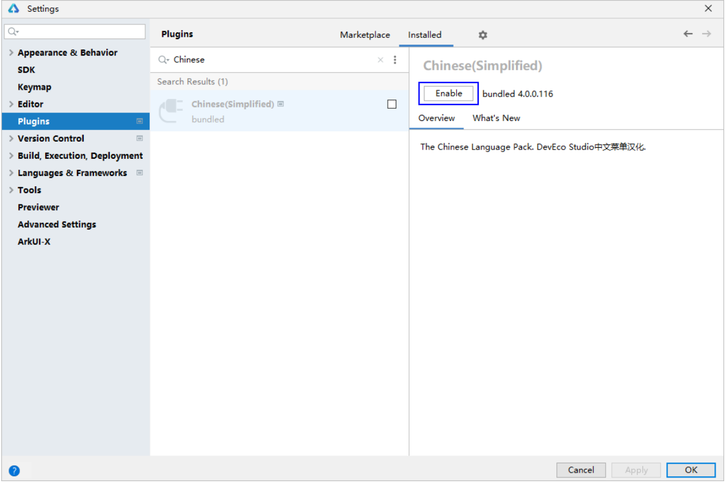Open the help question mark icon
The image size is (726, 483).
click(x=15, y=471)
